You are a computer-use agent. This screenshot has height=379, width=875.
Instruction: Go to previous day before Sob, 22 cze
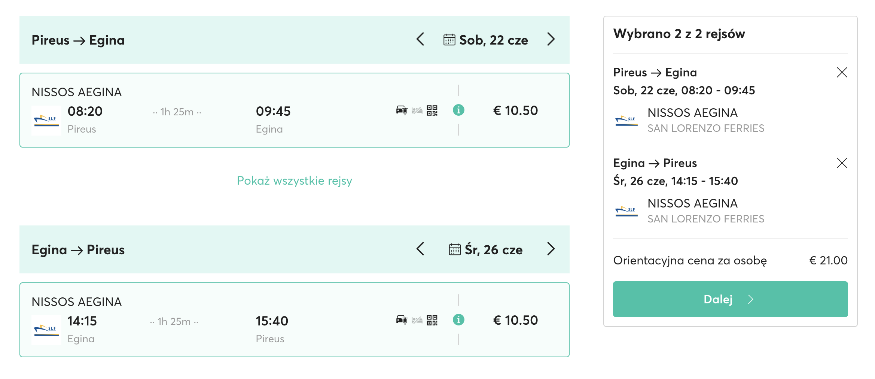pyautogui.click(x=420, y=39)
